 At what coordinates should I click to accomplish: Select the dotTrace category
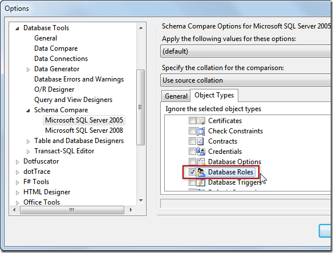click(x=36, y=172)
